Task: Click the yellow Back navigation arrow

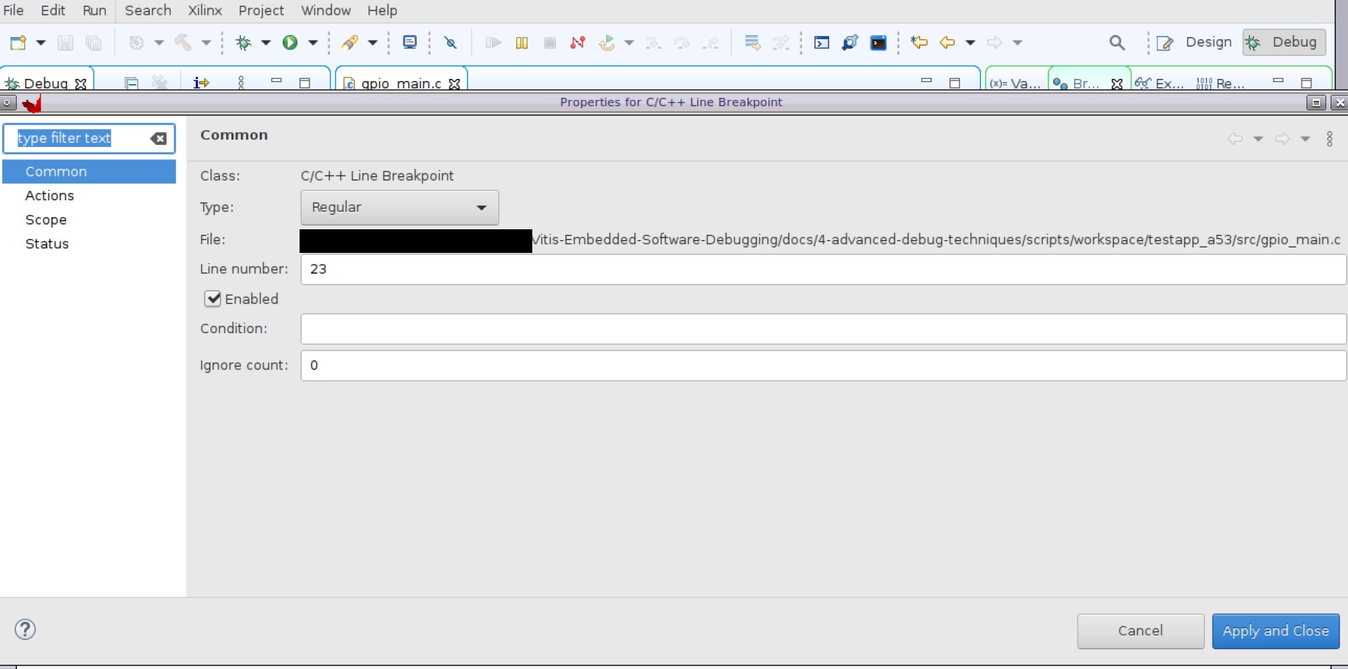Action: (x=947, y=42)
